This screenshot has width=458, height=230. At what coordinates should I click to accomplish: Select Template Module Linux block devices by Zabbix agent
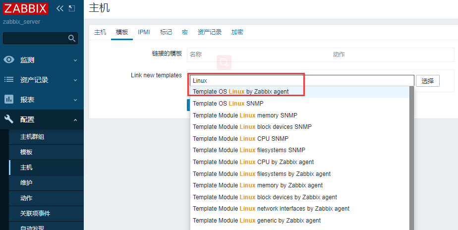(x=300, y=197)
